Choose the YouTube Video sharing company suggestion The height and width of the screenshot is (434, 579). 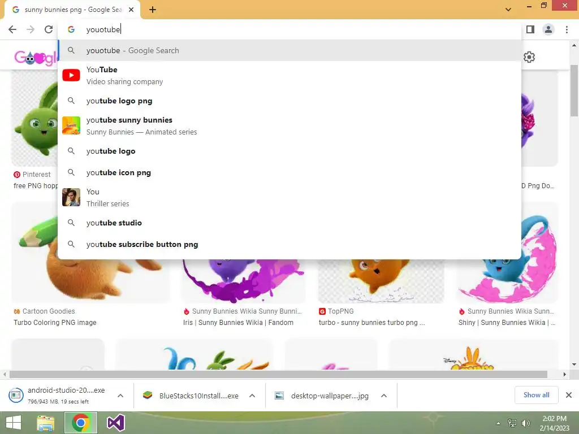coord(289,76)
